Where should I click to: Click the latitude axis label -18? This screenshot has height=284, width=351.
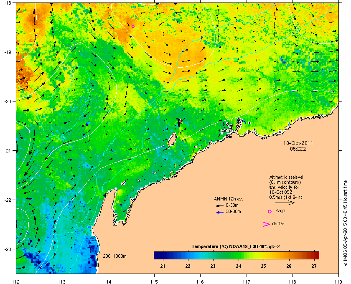click(8, 3)
